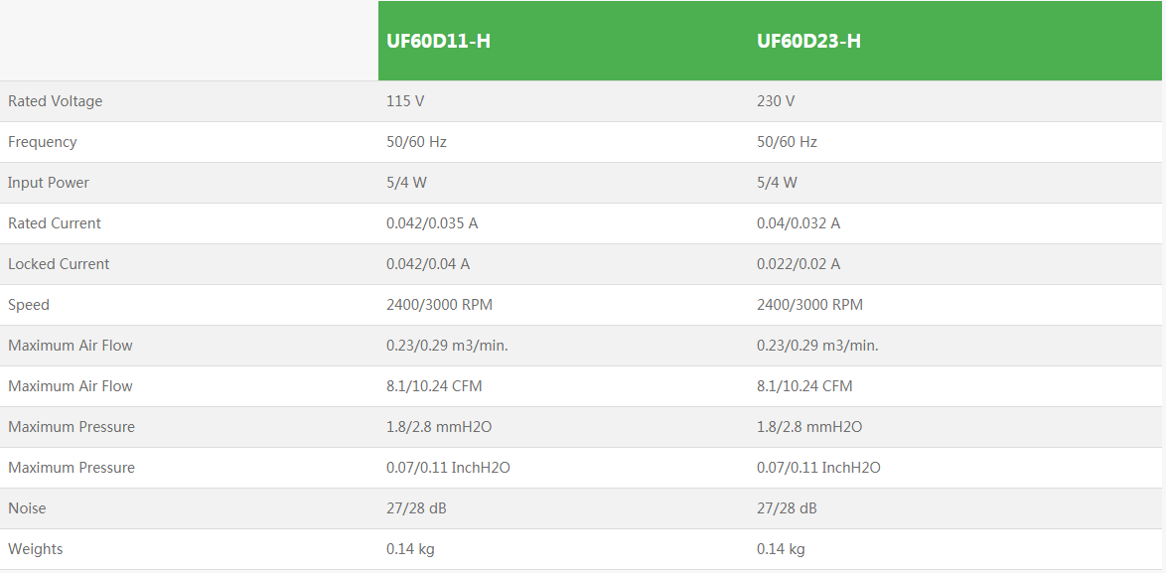This screenshot has height=573, width=1166.
Task: Select the 1.8/2.8 mmH2O value for UF60D11-H
Action: coord(439,427)
